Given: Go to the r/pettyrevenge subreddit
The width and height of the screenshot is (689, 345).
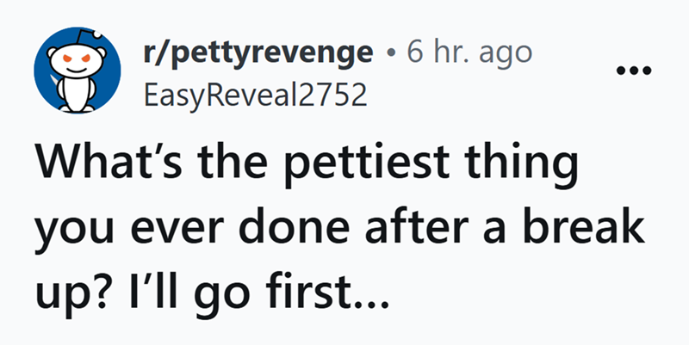Looking at the screenshot, I should (x=257, y=52).
